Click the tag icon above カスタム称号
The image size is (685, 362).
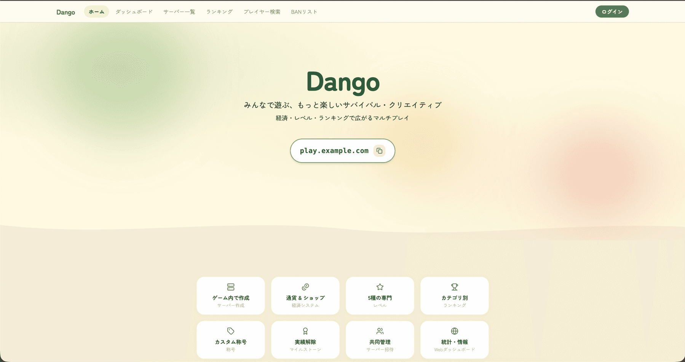[x=231, y=331]
